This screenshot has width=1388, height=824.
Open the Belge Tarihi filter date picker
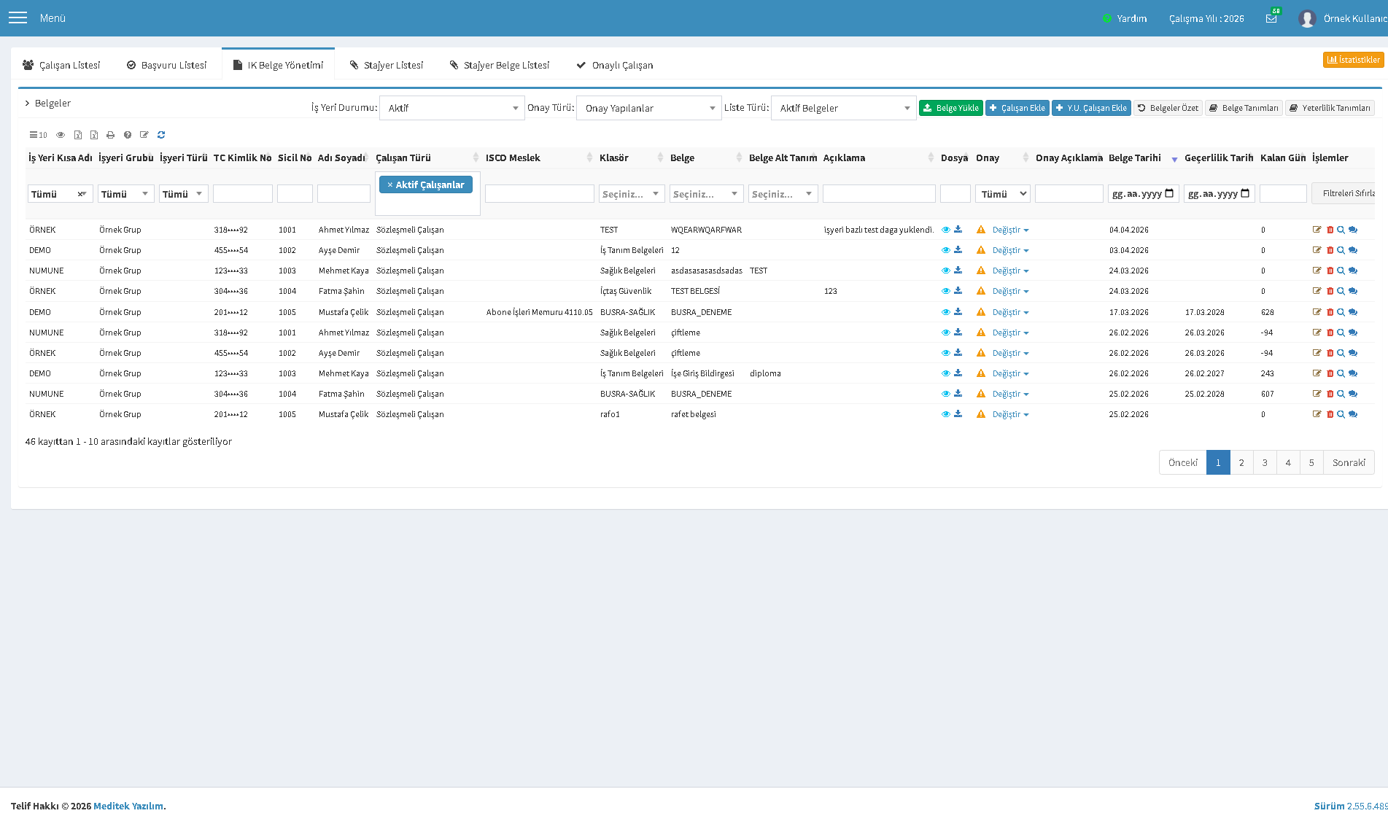click(x=1170, y=193)
